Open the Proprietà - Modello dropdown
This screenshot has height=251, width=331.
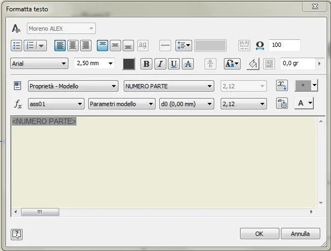(x=73, y=86)
